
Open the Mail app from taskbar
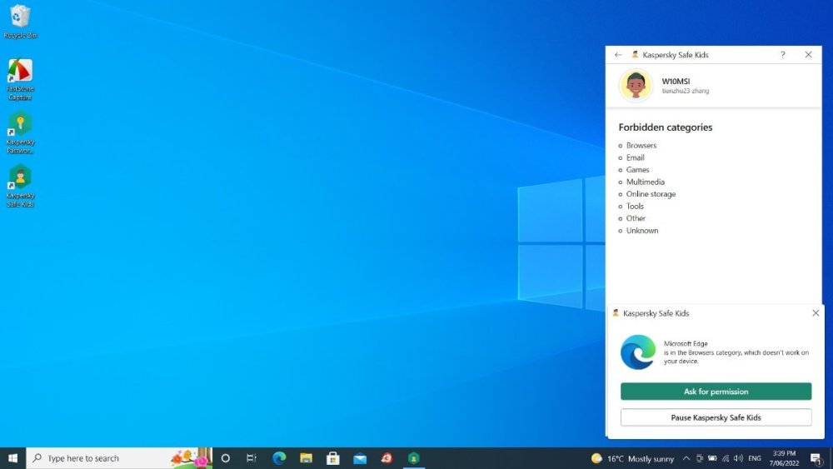(360, 458)
